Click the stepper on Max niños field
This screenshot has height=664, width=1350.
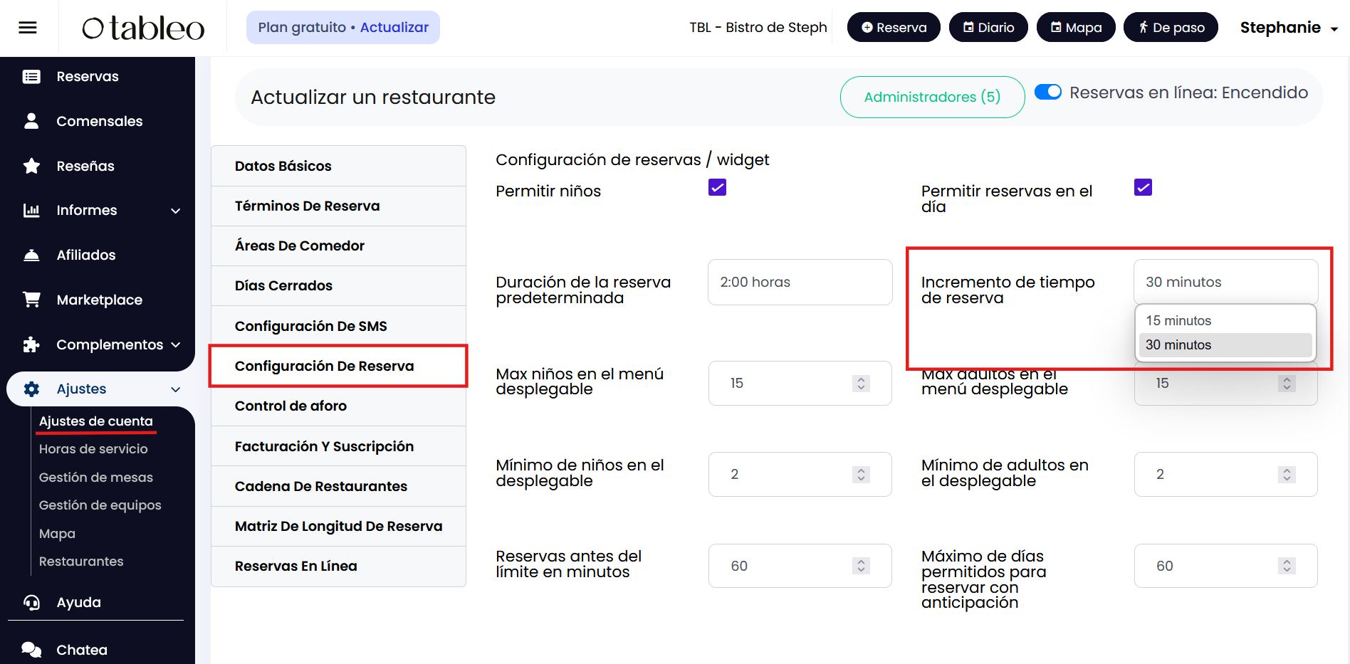coord(861,383)
